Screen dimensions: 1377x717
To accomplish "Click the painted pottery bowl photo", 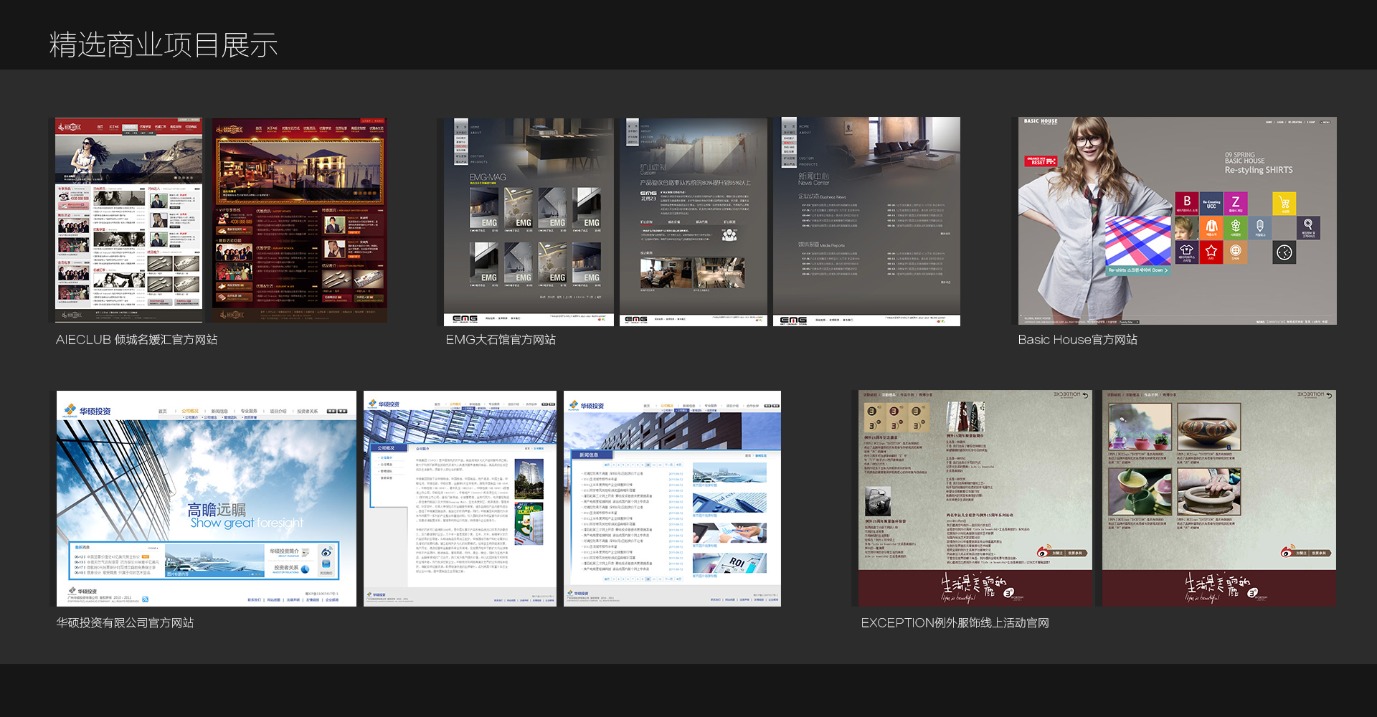I will tap(1208, 426).
